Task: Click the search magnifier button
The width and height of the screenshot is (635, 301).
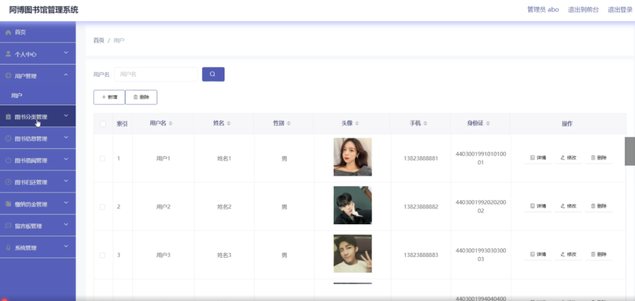Action: [x=213, y=74]
